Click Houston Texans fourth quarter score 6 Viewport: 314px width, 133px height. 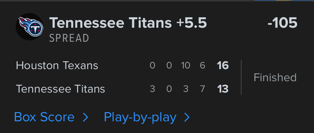(x=202, y=66)
